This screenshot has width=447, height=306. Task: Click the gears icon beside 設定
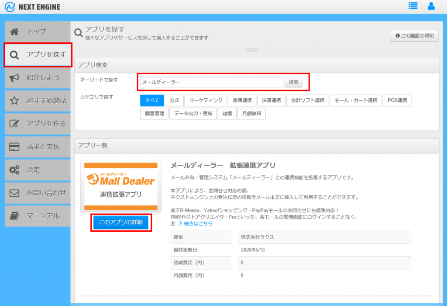coord(14,170)
